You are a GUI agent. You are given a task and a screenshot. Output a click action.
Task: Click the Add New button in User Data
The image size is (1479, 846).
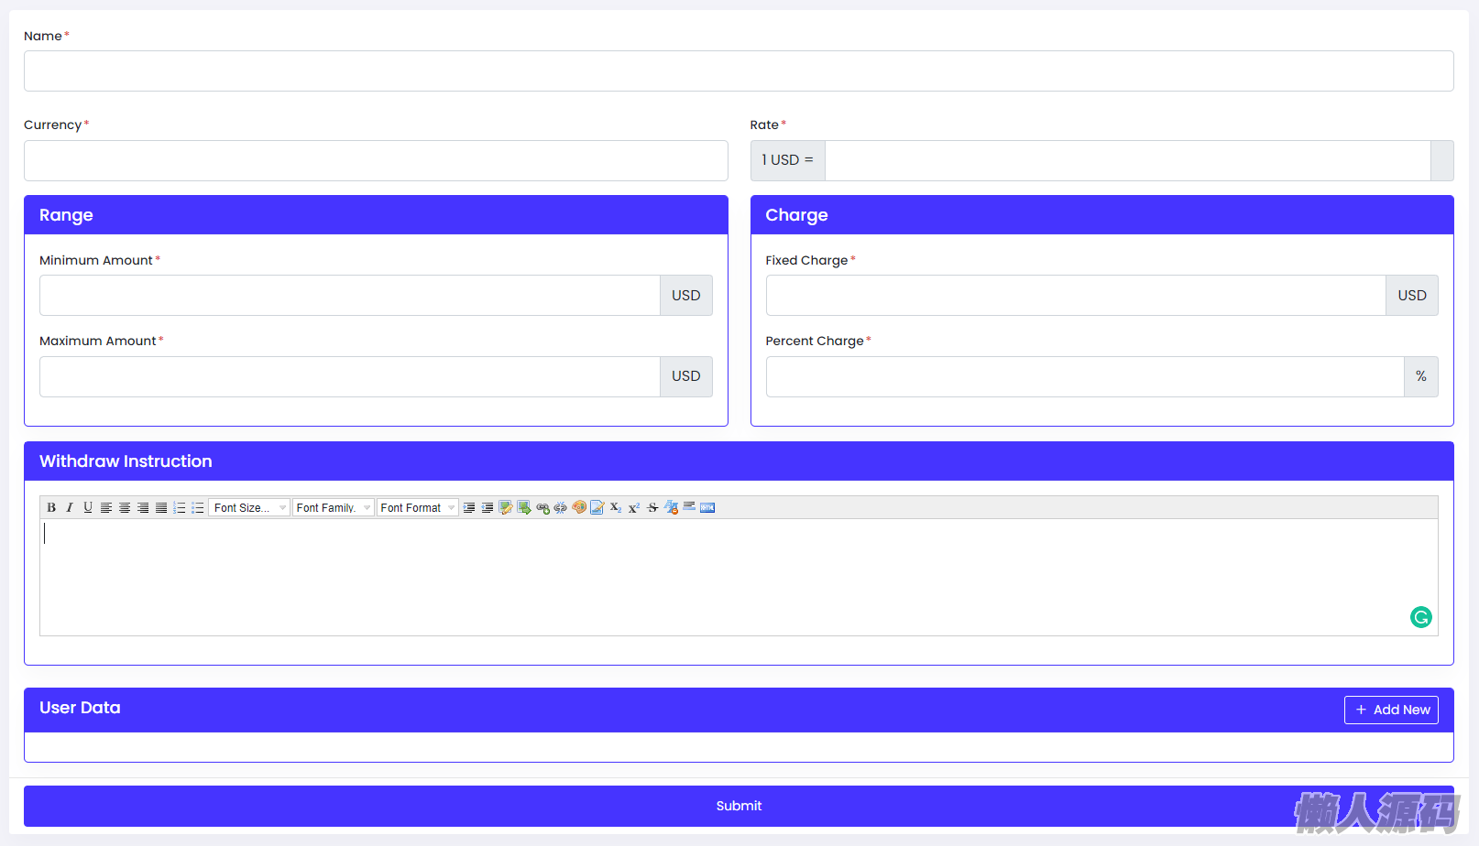tap(1391, 710)
